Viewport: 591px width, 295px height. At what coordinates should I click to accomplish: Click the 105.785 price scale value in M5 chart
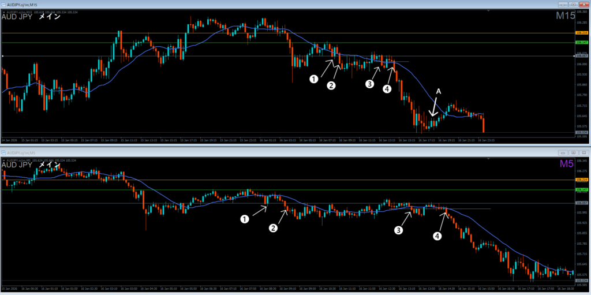581,243
